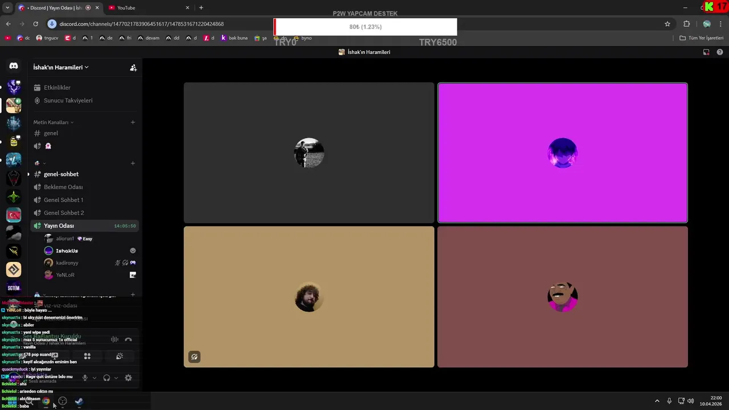This screenshot has height=410, width=729.
Task: Open the headphone output options arrow
Action: pyautogui.click(x=116, y=378)
